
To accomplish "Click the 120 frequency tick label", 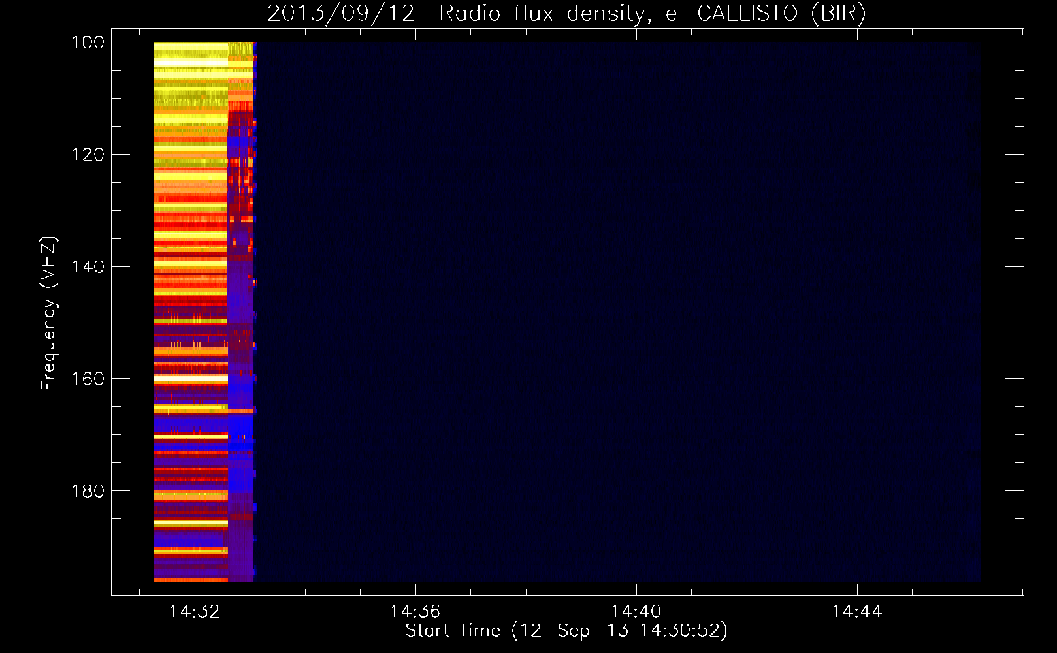I will (88, 155).
